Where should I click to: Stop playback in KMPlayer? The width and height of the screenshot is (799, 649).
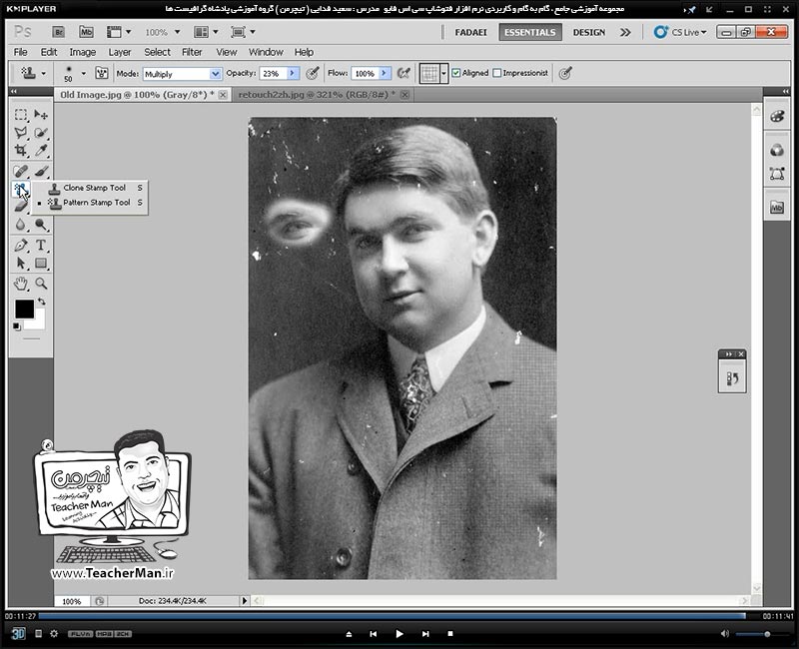tap(450, 634)
